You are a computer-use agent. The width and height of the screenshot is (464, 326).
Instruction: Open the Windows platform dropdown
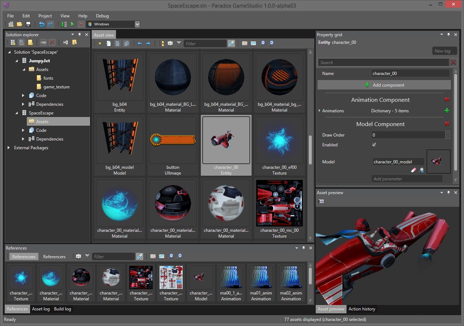[137, 24]
